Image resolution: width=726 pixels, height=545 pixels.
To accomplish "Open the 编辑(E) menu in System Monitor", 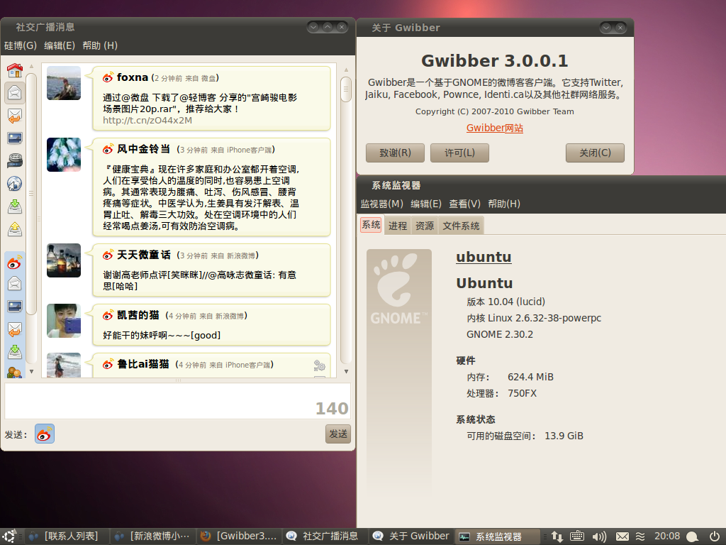I will tap(426, 204).
